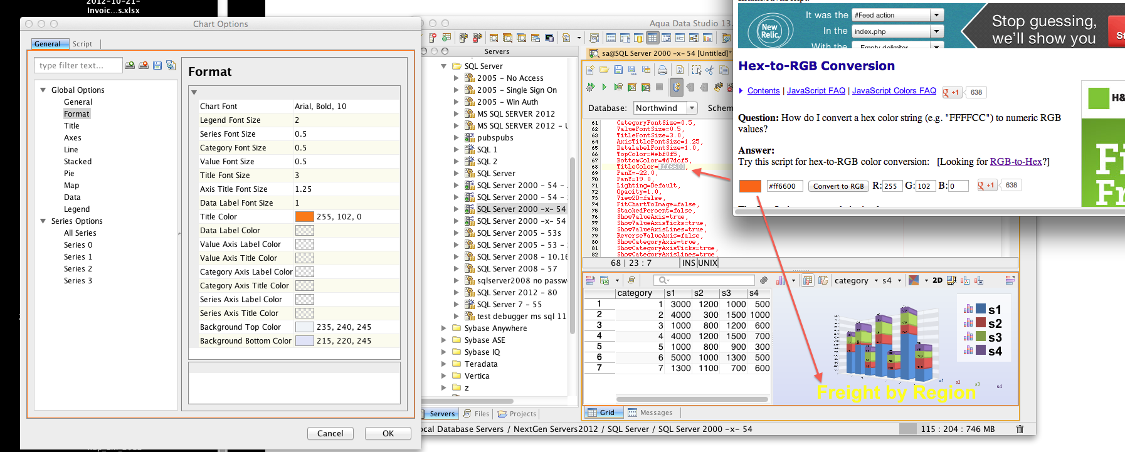Click the 2D chart mode icon

[937, 280]
